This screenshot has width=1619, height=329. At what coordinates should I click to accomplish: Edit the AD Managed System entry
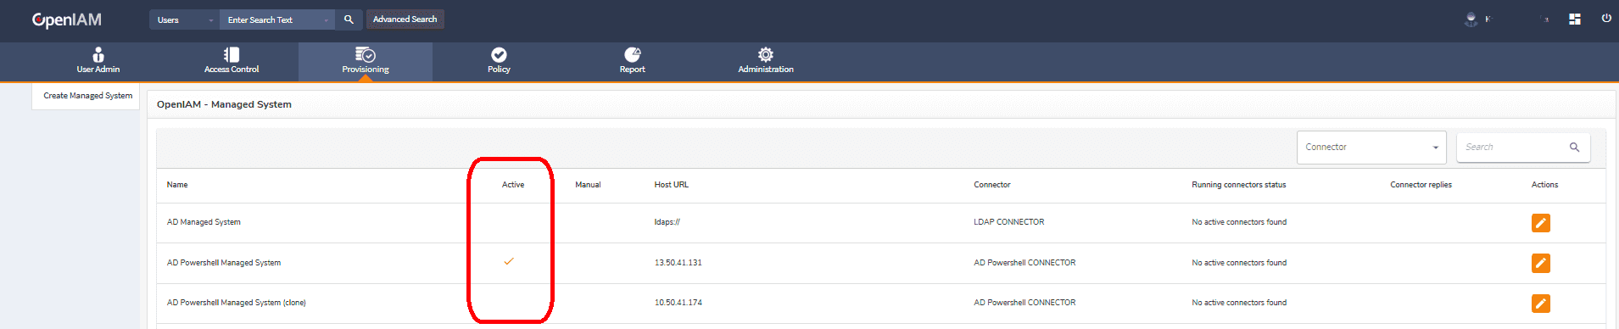[x=1540, y=223]
